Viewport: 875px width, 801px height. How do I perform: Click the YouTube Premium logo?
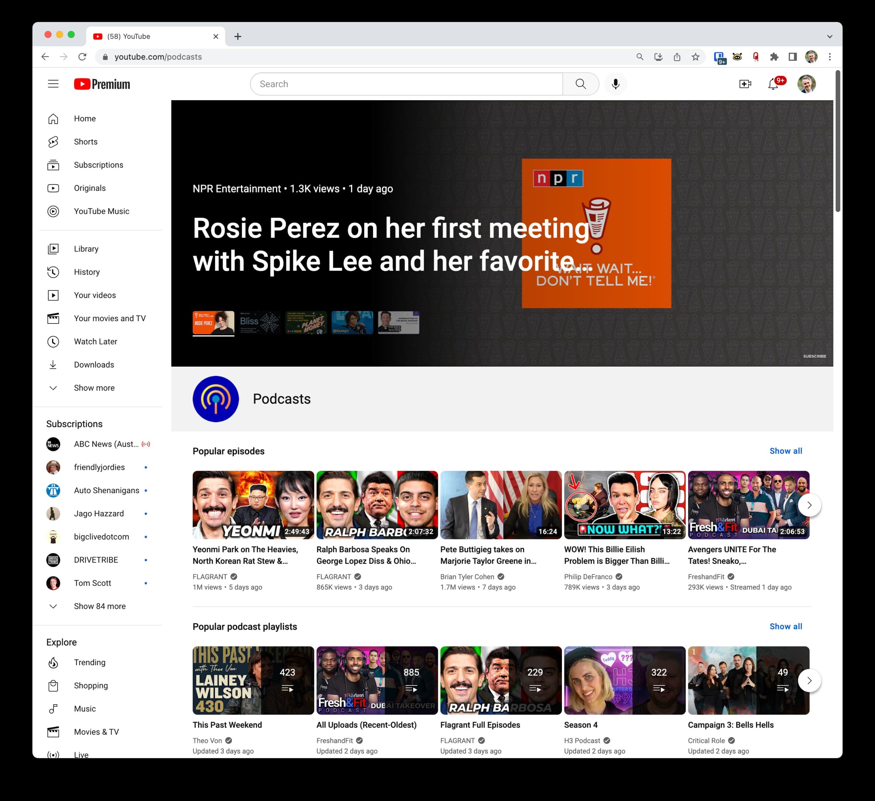pos(102,84)
